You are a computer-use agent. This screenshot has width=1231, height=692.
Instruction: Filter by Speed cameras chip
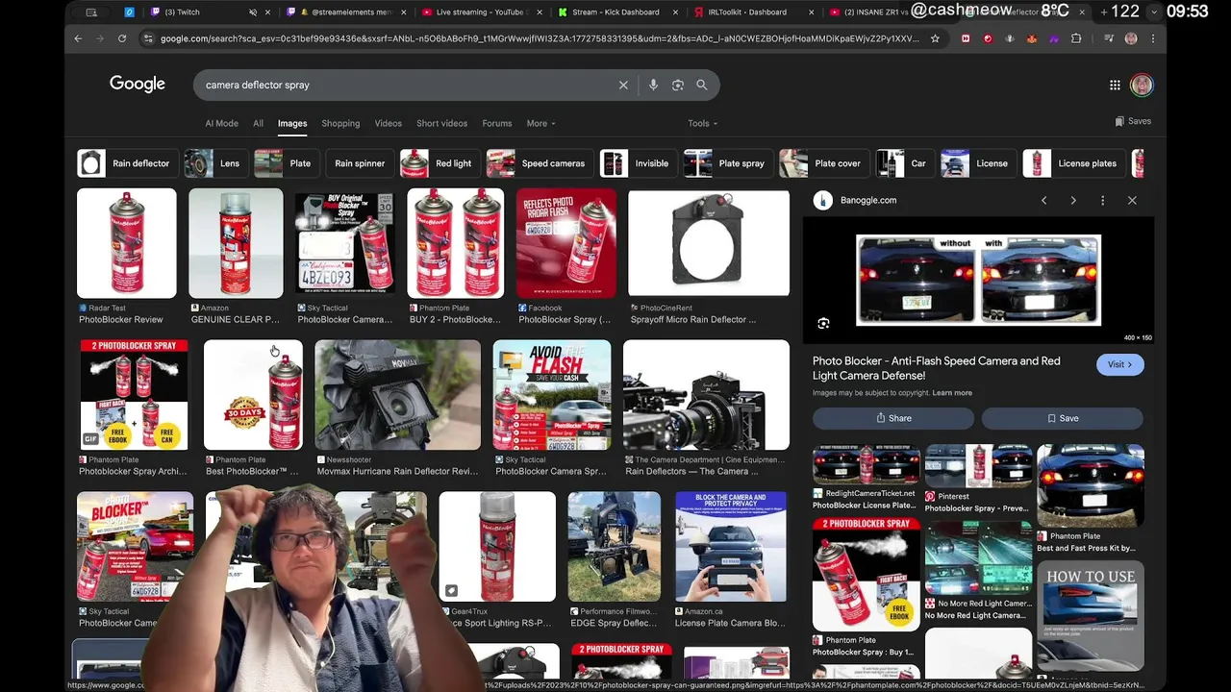(539, 163)
